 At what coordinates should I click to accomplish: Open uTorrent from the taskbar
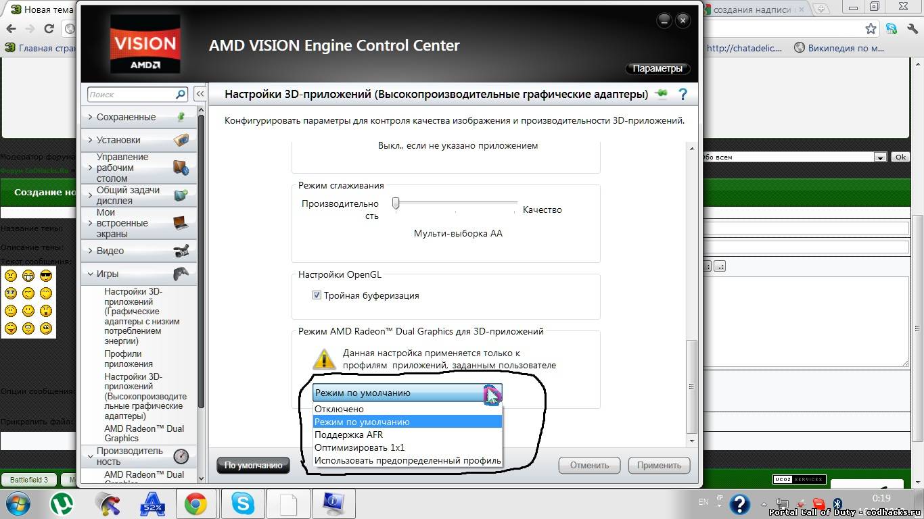tap(62, 504)
